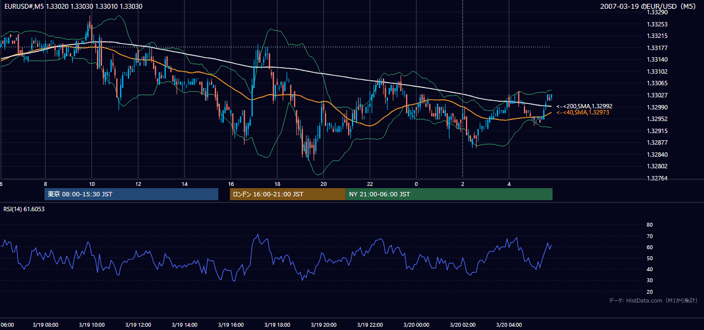Click the 3/19 20:00 time label
Screen dimensions: 704x330
tap(323, 325)
